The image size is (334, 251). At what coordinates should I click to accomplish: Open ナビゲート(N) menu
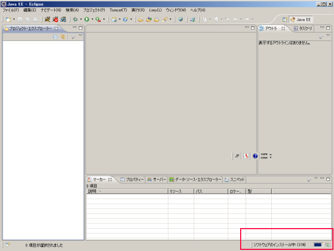(51, 10)
